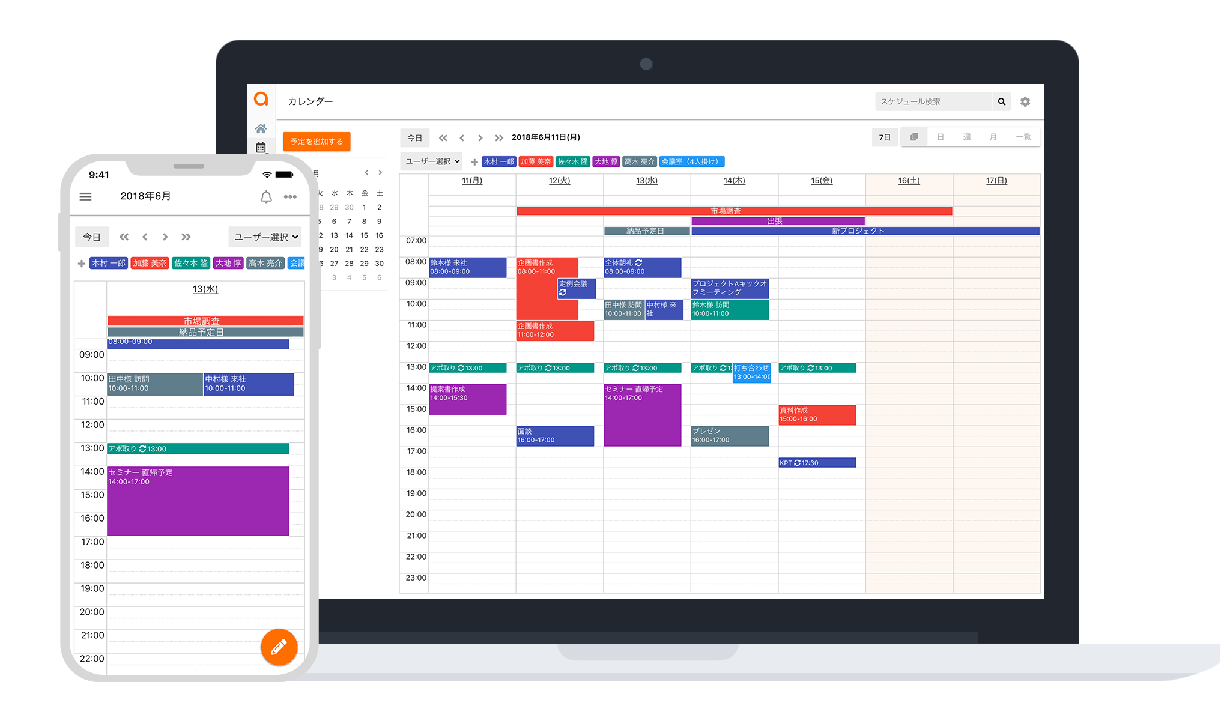Screen dimensions: 1230x706
Task: Open the calendar icon in laptop sidebar
Action: pos(261,147)
